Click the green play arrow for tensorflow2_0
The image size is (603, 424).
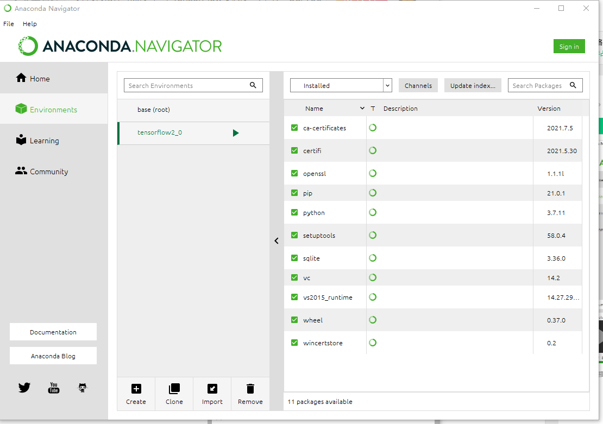tap(236, 133)
